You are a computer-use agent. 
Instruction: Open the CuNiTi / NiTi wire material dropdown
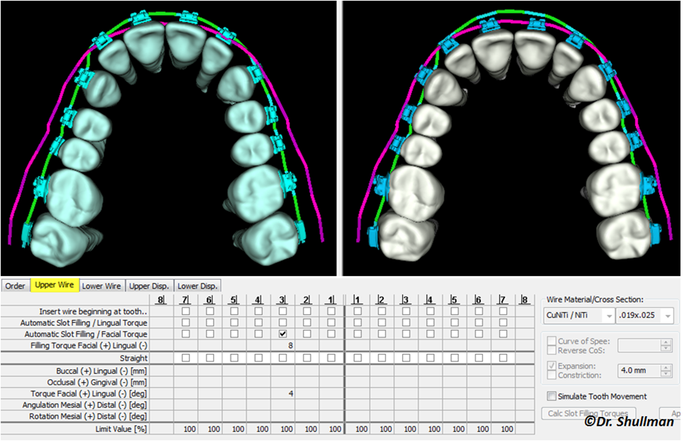[x=579, y=315]
